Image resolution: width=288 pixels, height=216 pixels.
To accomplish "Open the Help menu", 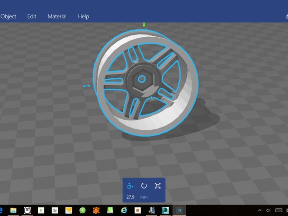I will (x=84, y=16).
